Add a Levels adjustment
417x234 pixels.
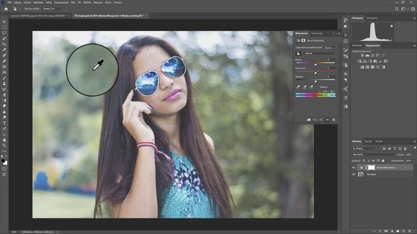click(x=367, y=55)
